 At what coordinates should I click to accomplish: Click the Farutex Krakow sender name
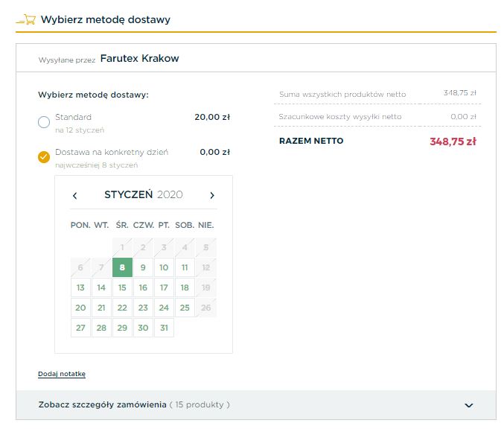(139, 59)
